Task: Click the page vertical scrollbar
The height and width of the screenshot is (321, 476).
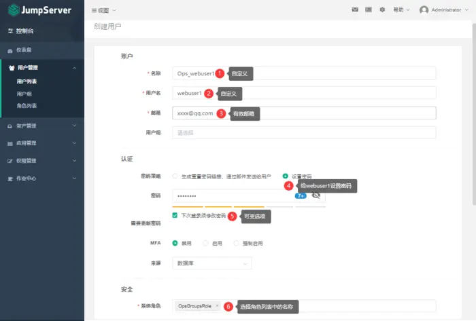Action: (x=474, y=115)
